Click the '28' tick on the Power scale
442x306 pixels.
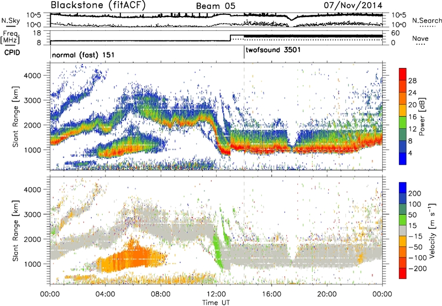coord(412,81)
